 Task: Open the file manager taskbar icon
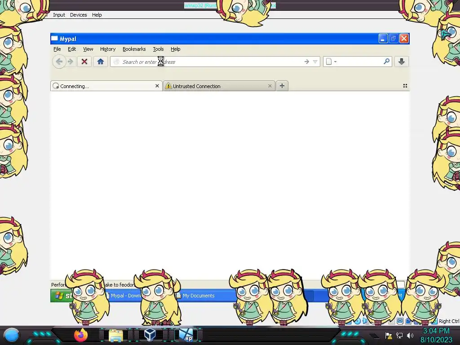[116, 335]
